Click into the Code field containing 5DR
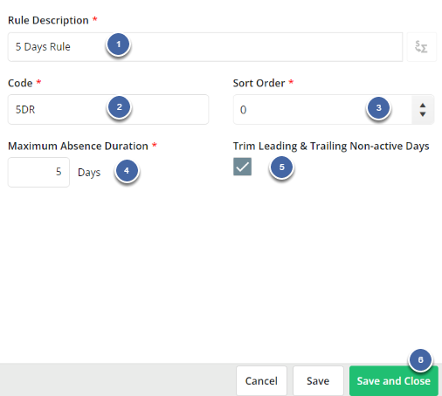Screen dimensions: 442x396 pos(108,110)
